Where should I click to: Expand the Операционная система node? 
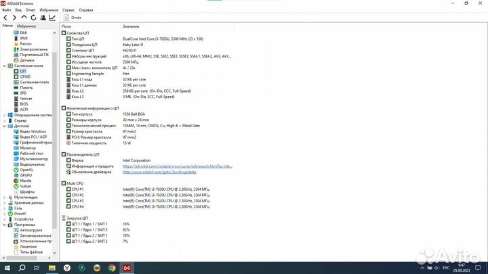pyautogui.click(x=4, y=115)
